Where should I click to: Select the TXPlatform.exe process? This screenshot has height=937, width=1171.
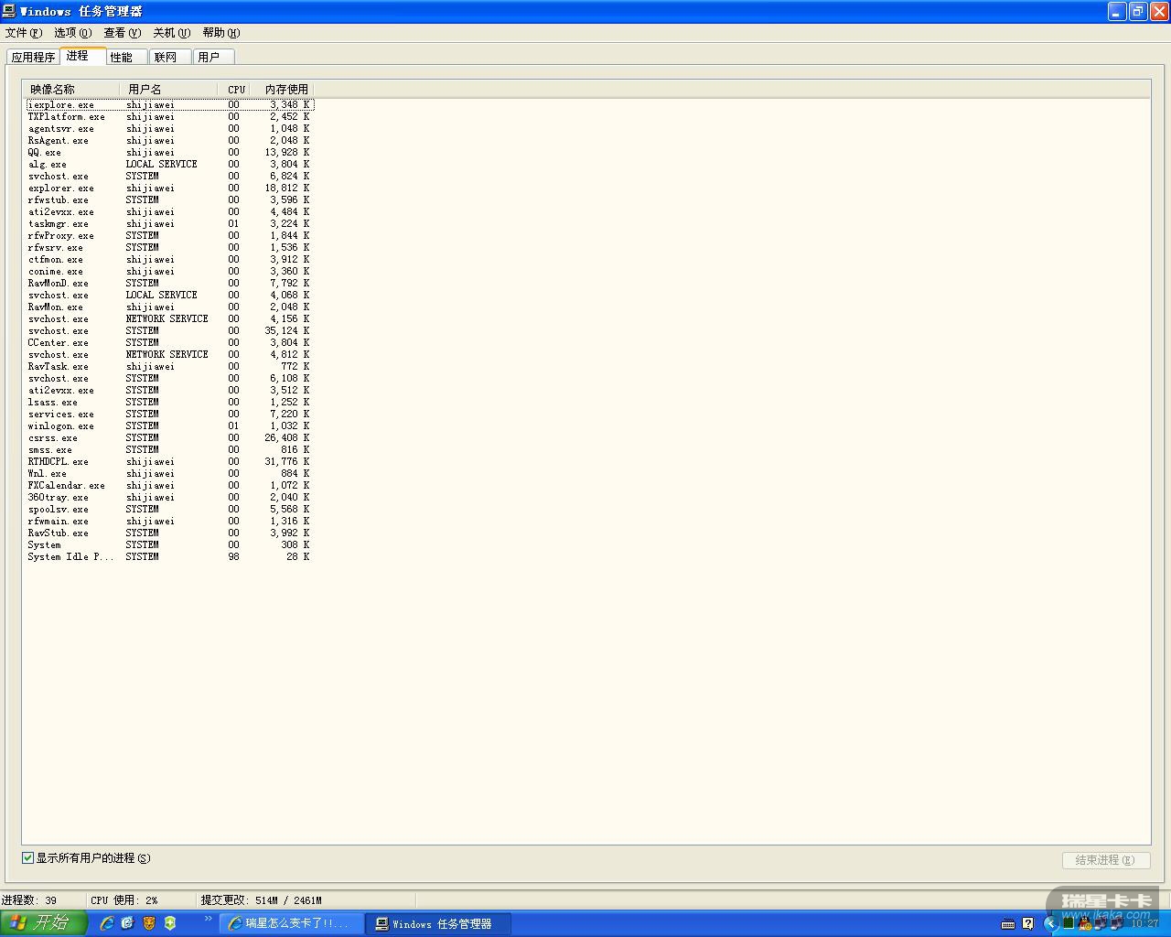click(170, 117)
